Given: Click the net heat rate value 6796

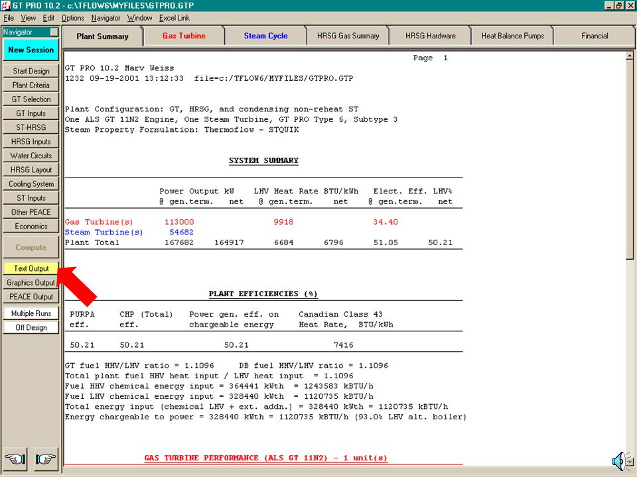Looking at the screenshot, I should tap(334, 242).
